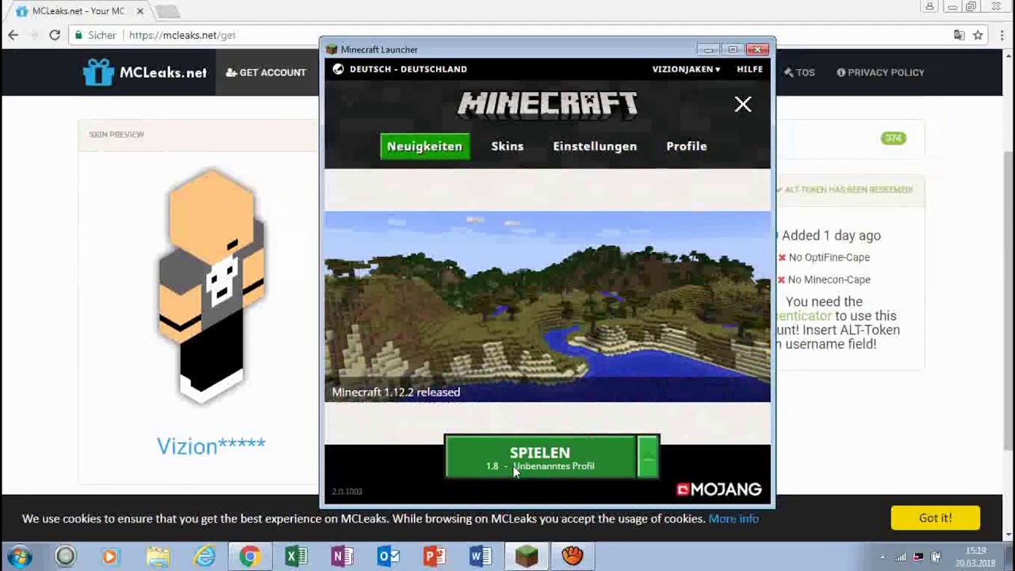Click the Minecraft grass block taskbar icon
1015x571 pixels.
(527, 557)
